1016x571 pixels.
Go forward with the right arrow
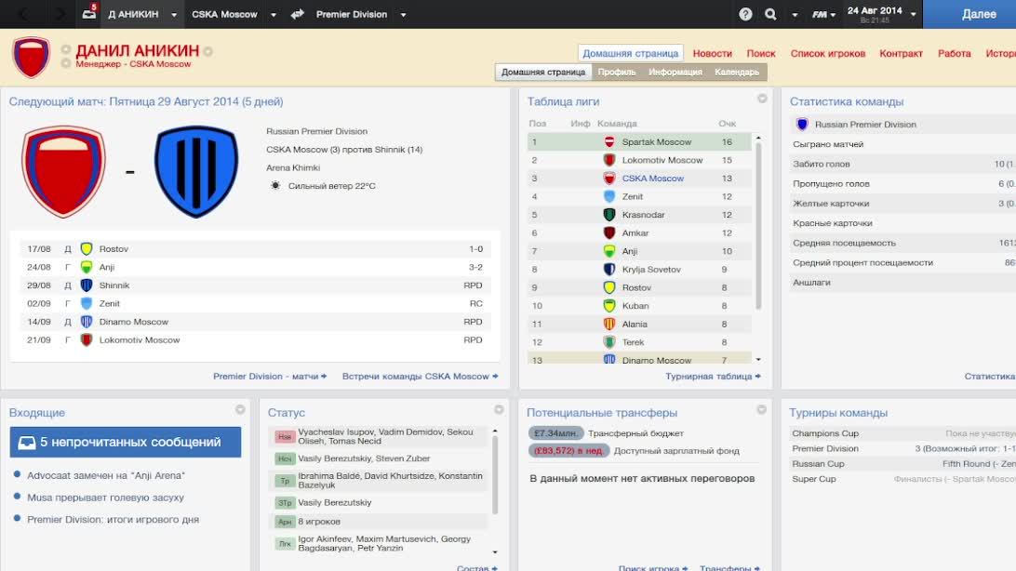point(59,14)
